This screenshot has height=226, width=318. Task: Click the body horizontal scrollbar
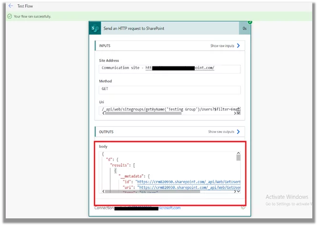coord(152,192)
